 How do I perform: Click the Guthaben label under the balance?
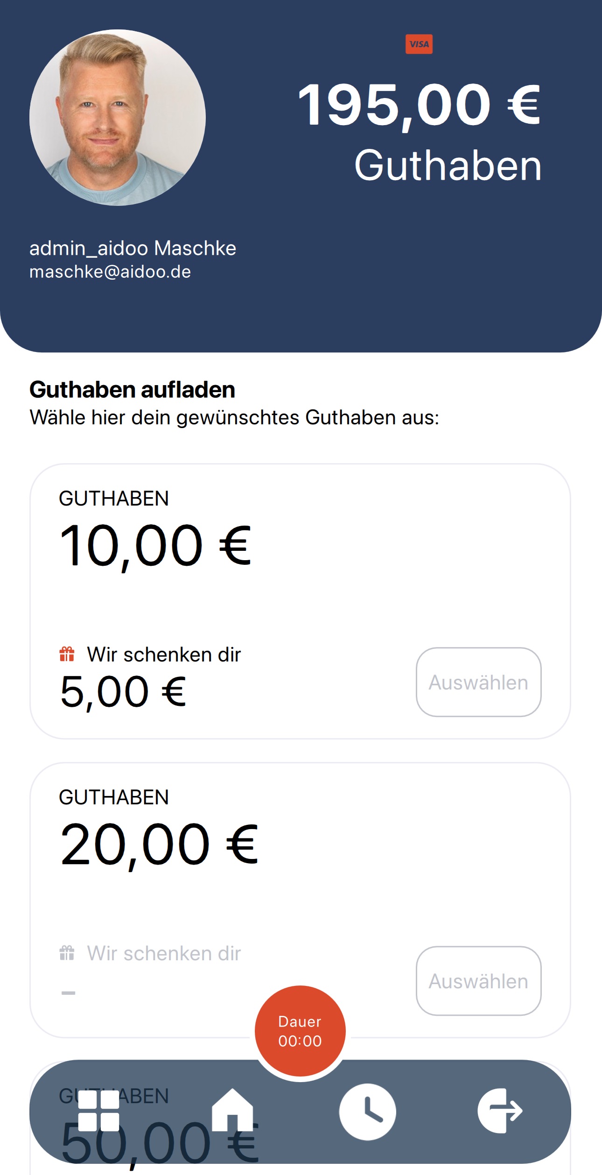(x=448, y=165)
